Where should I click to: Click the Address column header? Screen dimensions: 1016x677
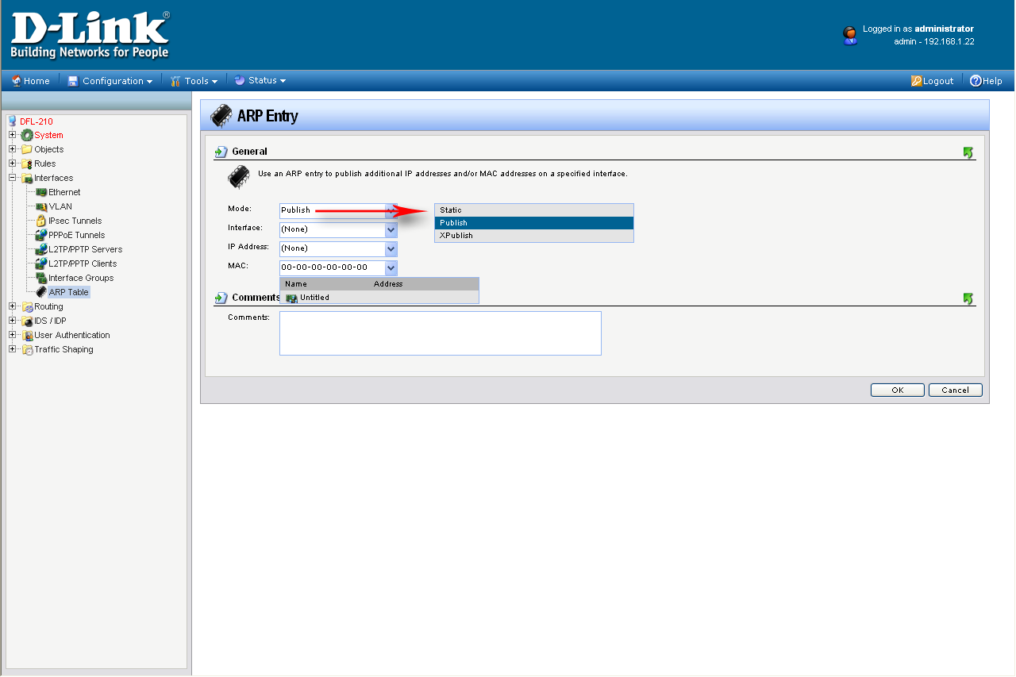tap(388, 284)
